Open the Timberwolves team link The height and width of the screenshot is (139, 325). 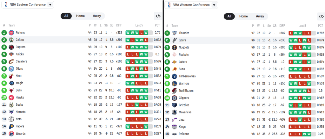pos(187,76)
